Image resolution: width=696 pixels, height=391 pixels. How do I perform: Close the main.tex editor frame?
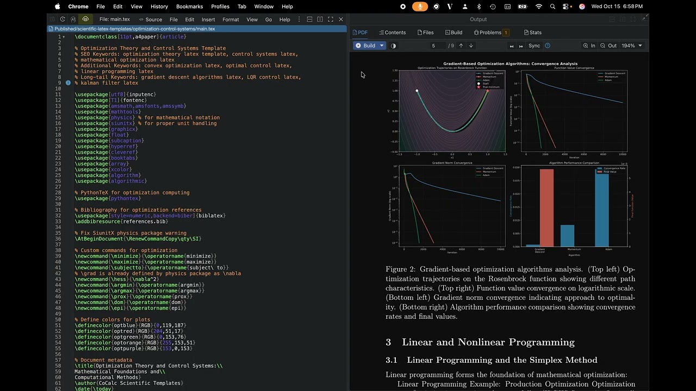click(x=341, y=19)
